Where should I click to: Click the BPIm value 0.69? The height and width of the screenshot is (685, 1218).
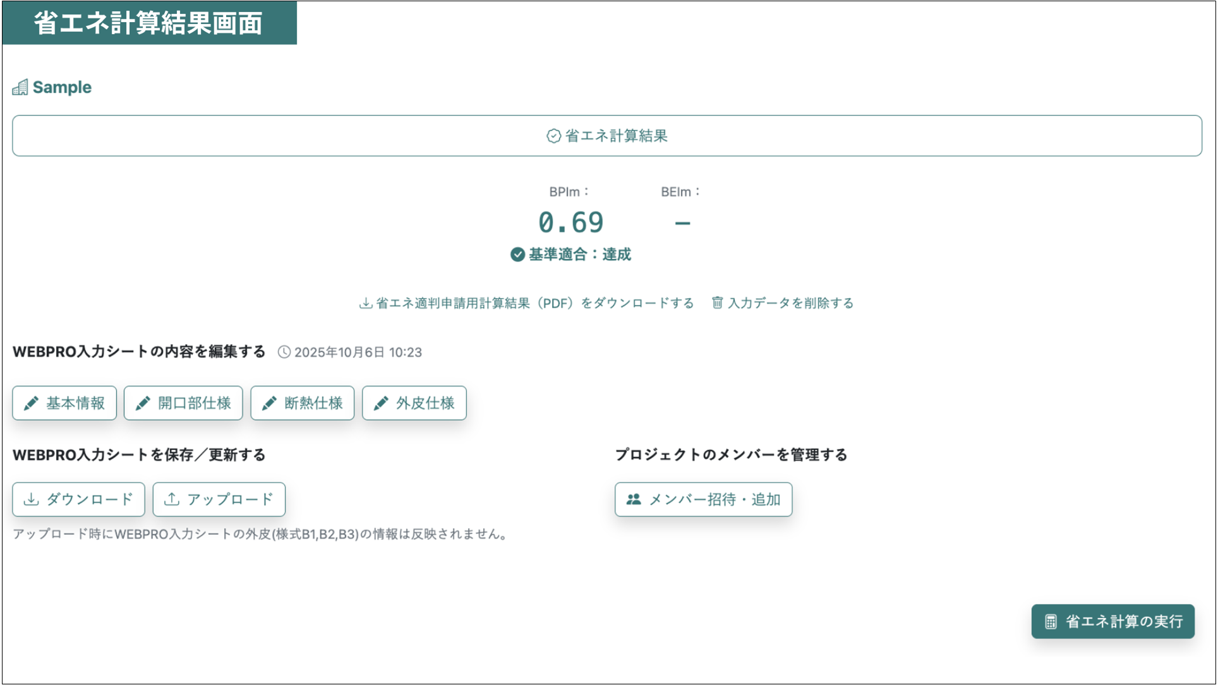[570, 222]
